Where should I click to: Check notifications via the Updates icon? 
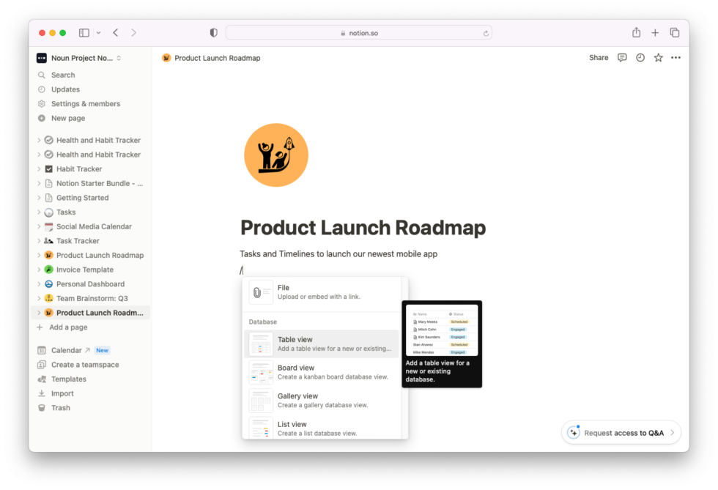coord(64,89)
